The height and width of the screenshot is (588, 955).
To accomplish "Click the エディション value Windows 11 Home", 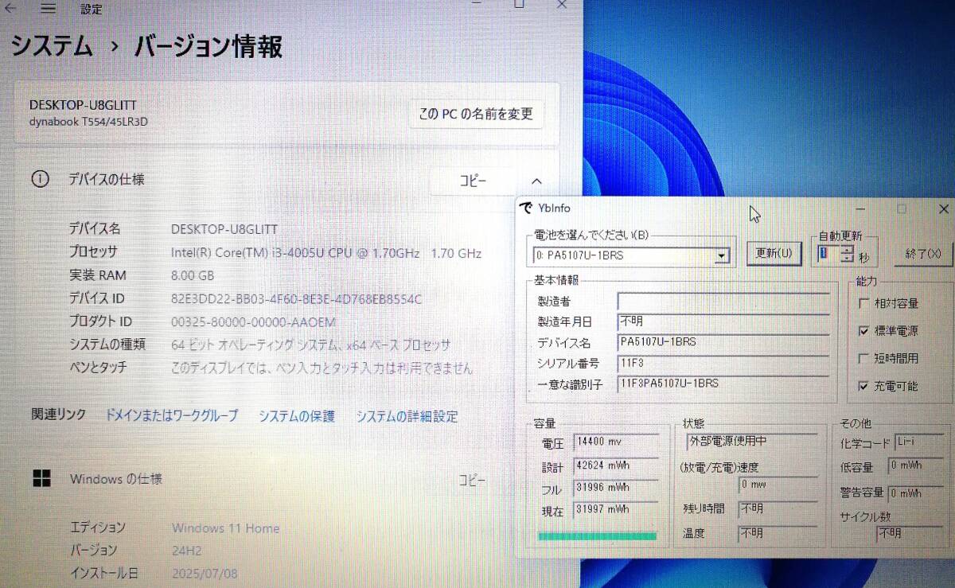I will click(225, 528).
